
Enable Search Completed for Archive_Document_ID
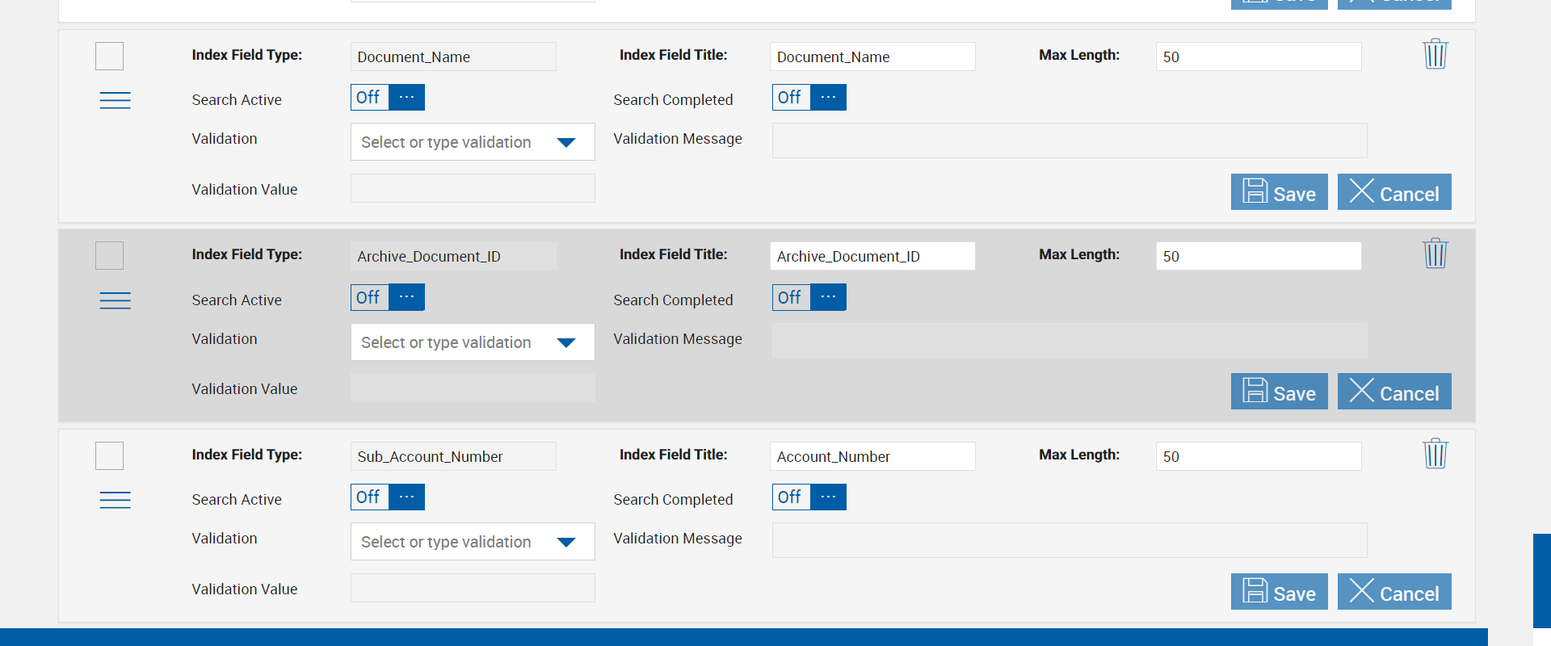(809, 297)
